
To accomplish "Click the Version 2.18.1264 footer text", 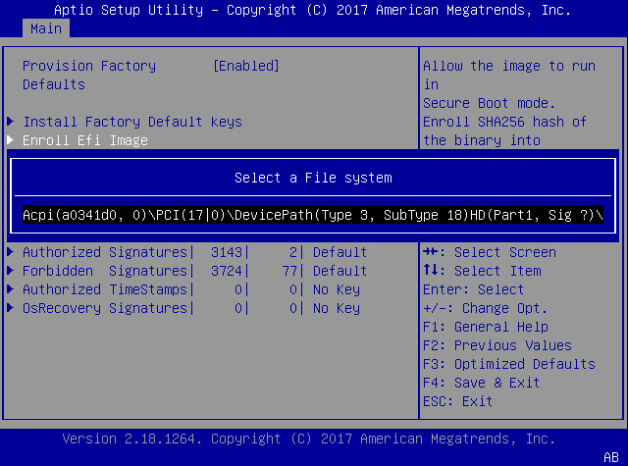I will click(x=309, y=439).
